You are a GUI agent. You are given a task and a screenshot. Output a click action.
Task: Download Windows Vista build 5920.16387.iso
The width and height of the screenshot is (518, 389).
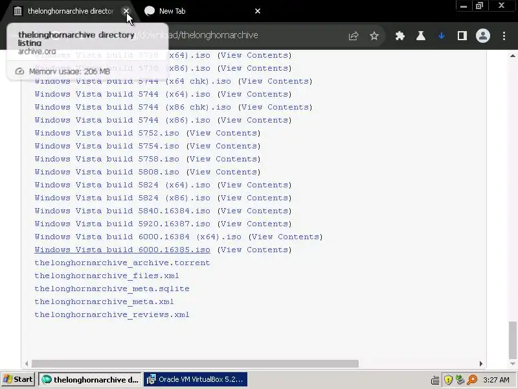122,224
